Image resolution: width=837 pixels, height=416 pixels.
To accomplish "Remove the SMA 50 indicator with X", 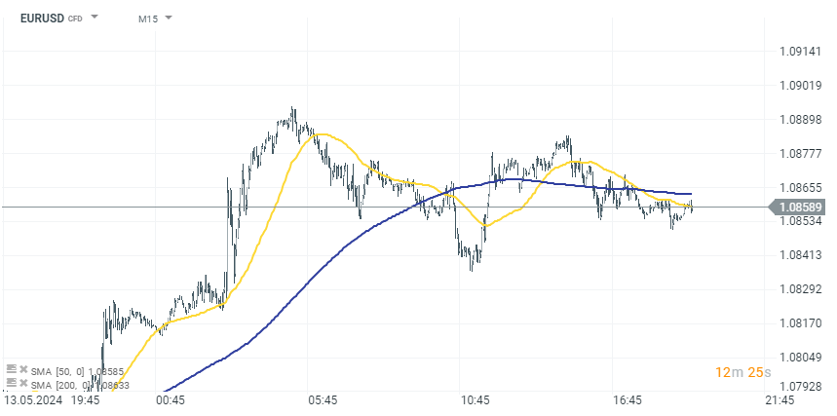I will click(24, 370).
